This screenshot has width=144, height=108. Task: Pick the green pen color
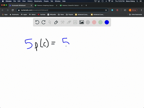tap(100, 22)
